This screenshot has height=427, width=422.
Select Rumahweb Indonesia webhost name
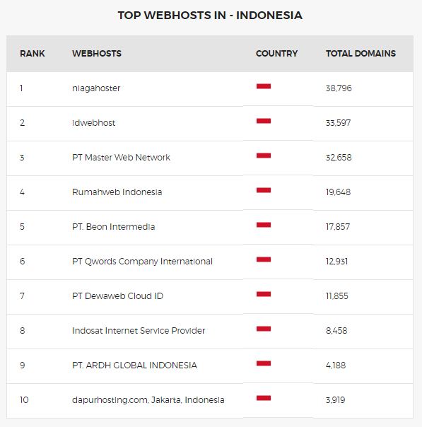pos(117,192)
